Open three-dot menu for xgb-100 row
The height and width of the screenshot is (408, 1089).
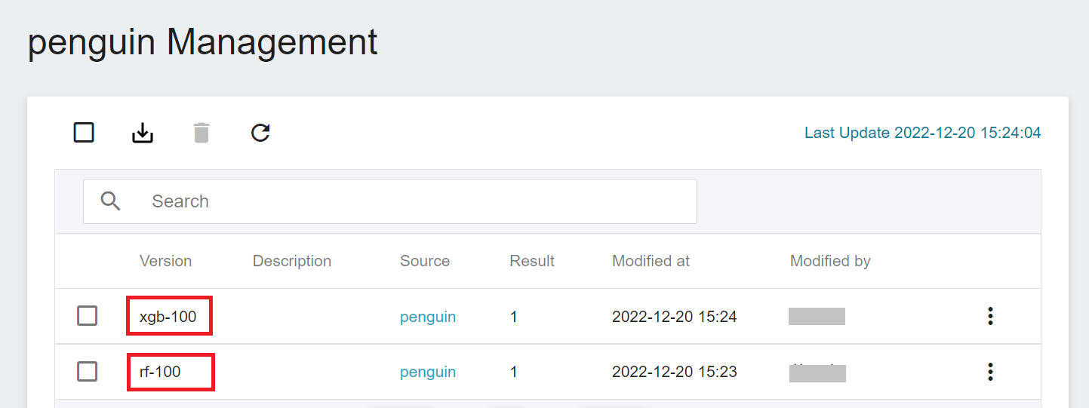[990, 316]
